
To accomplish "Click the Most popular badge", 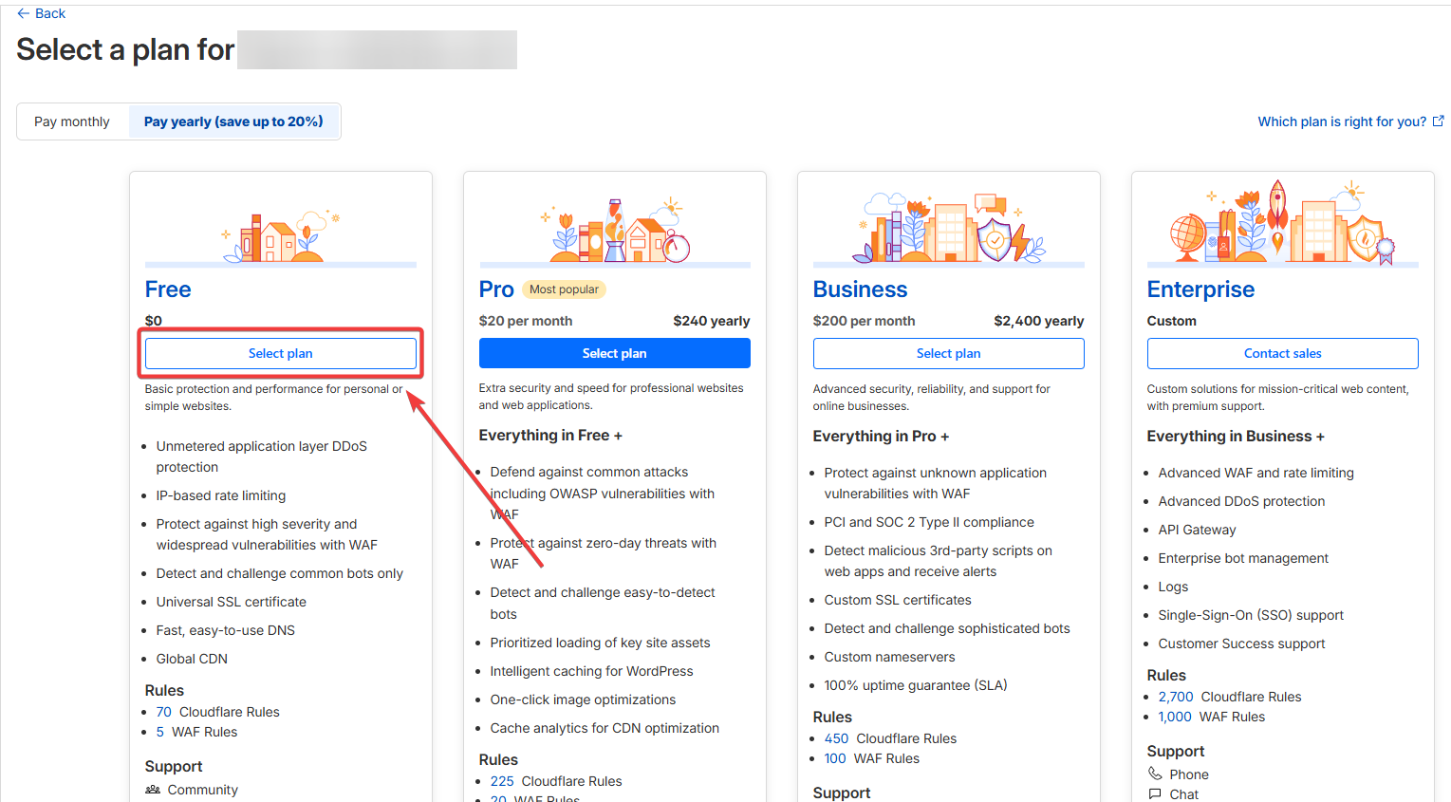I will click(564, 289).
